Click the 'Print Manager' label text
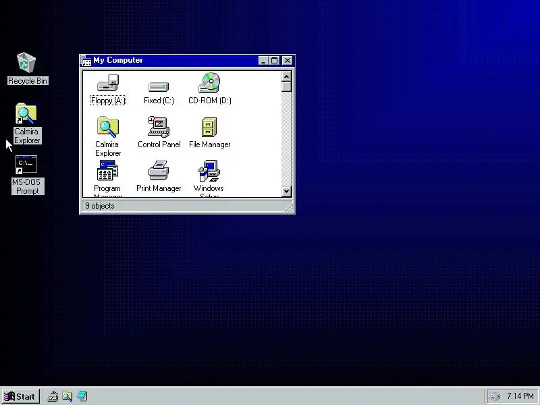The width and height of the screenshot is (540, 405). [x=159, y=188]
